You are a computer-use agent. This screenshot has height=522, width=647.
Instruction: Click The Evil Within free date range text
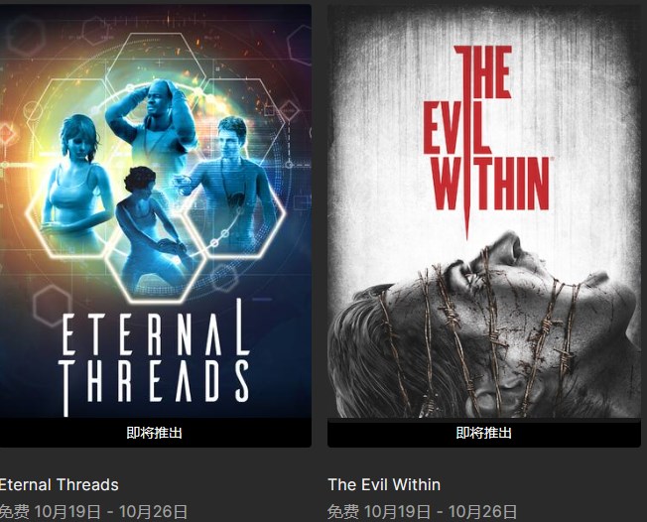click(x=422, y=512)
